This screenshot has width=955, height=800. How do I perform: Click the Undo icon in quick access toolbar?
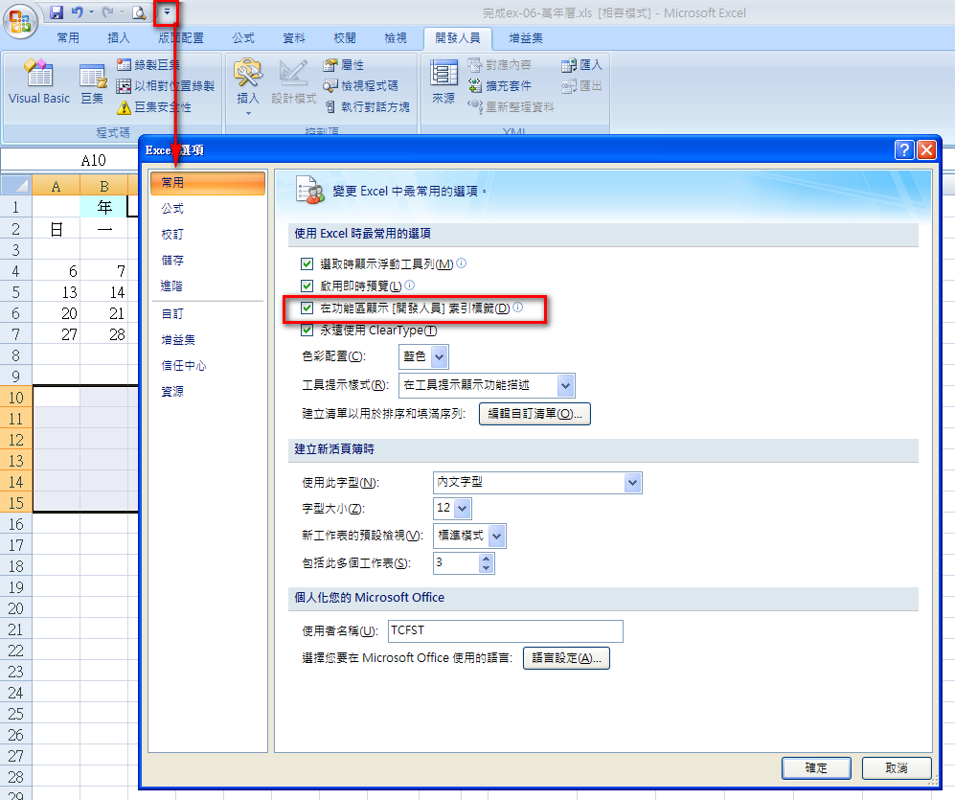pos(77,12)
